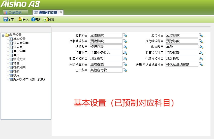Click the 采购未认证税金科目 field containing 待认证进项税额
The width and height of the screenshot is (214, 139).
pos(182,64)
